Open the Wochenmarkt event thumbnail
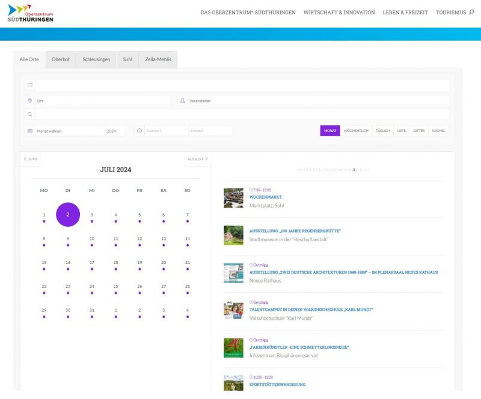The width and height of the screenshot is (481, 399). point(233,198)
